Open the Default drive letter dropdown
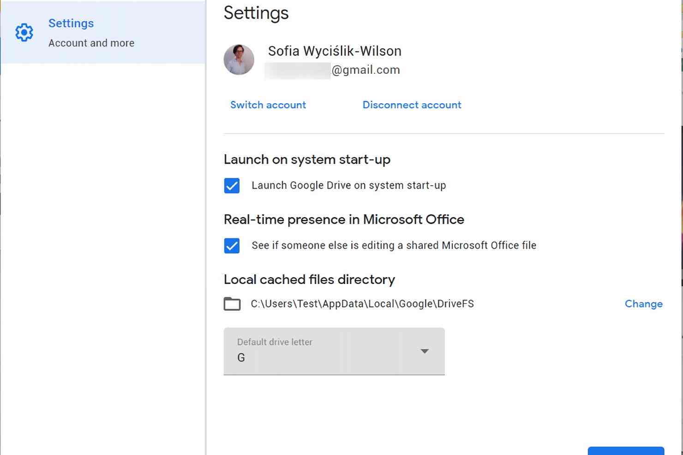683x455 pixels. pyautogui.click(x=334, y=351)
